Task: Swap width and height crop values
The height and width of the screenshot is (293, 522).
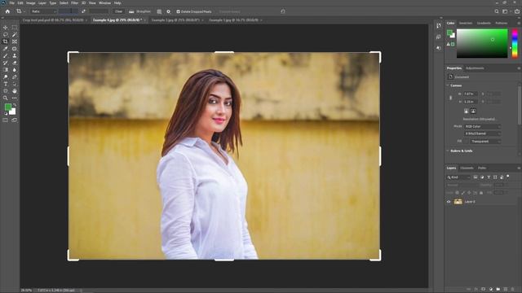Action: [83, 11]
